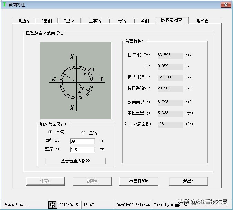Image resolution: width=233 pixels, height=210 pixels.
Task: Click the 查看普通规格>> button
Action: [75, 161]
